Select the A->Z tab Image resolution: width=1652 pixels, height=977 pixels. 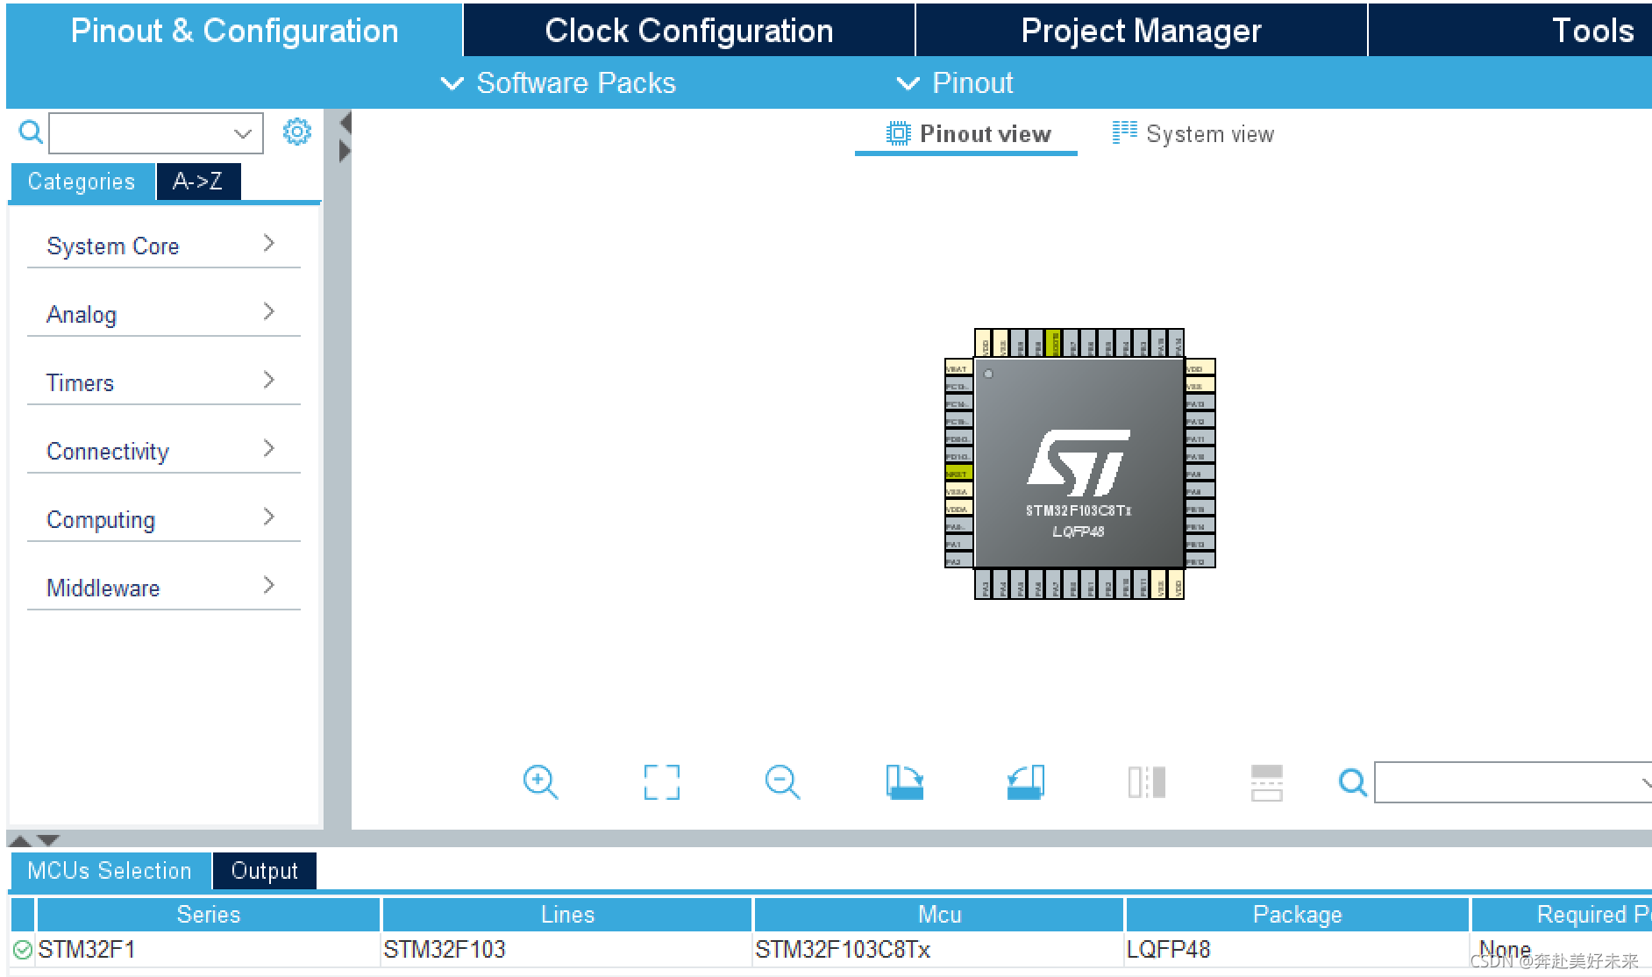198,182
